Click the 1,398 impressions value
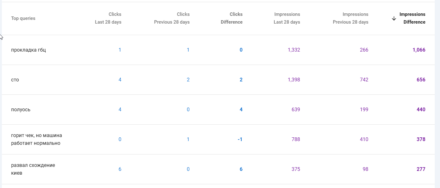The image size is (440, 188). 294,80
